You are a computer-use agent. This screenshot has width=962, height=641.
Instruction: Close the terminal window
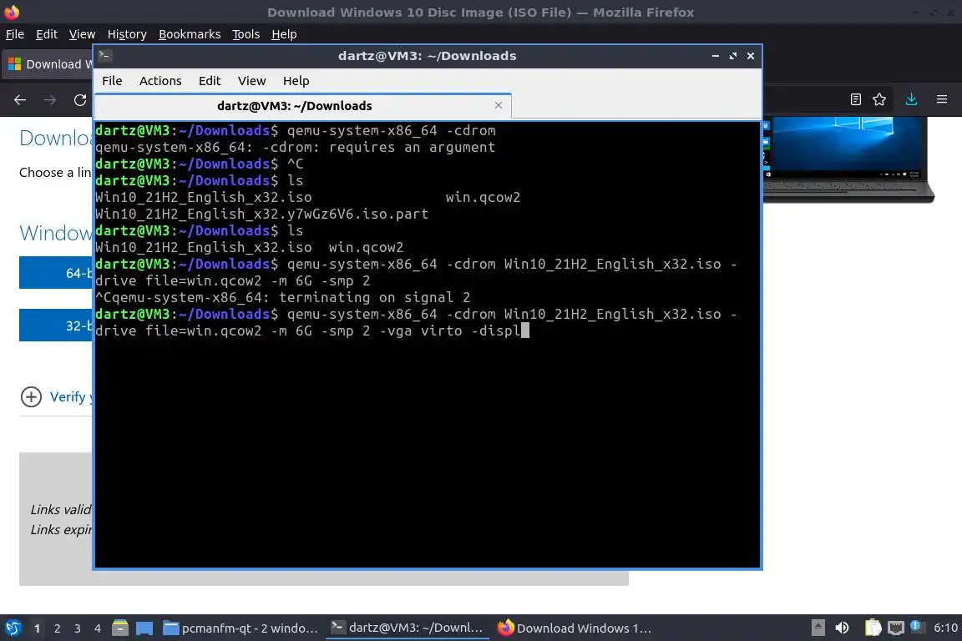(751, 56)
